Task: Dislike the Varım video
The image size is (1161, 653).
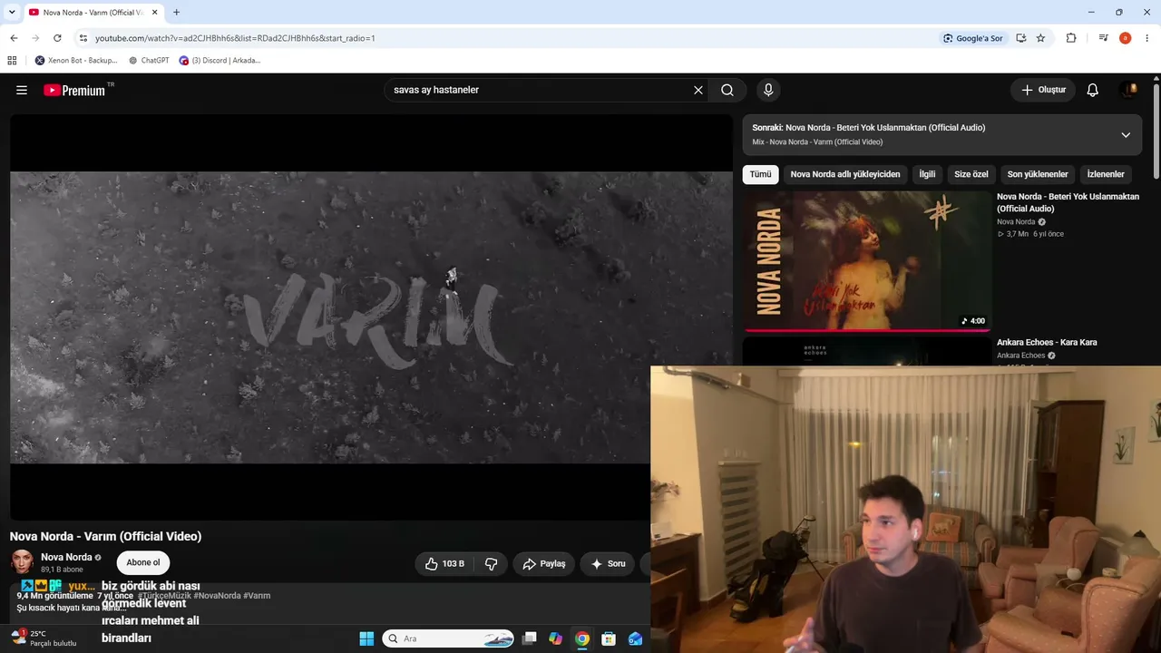Action: click(x=492, y=563)
